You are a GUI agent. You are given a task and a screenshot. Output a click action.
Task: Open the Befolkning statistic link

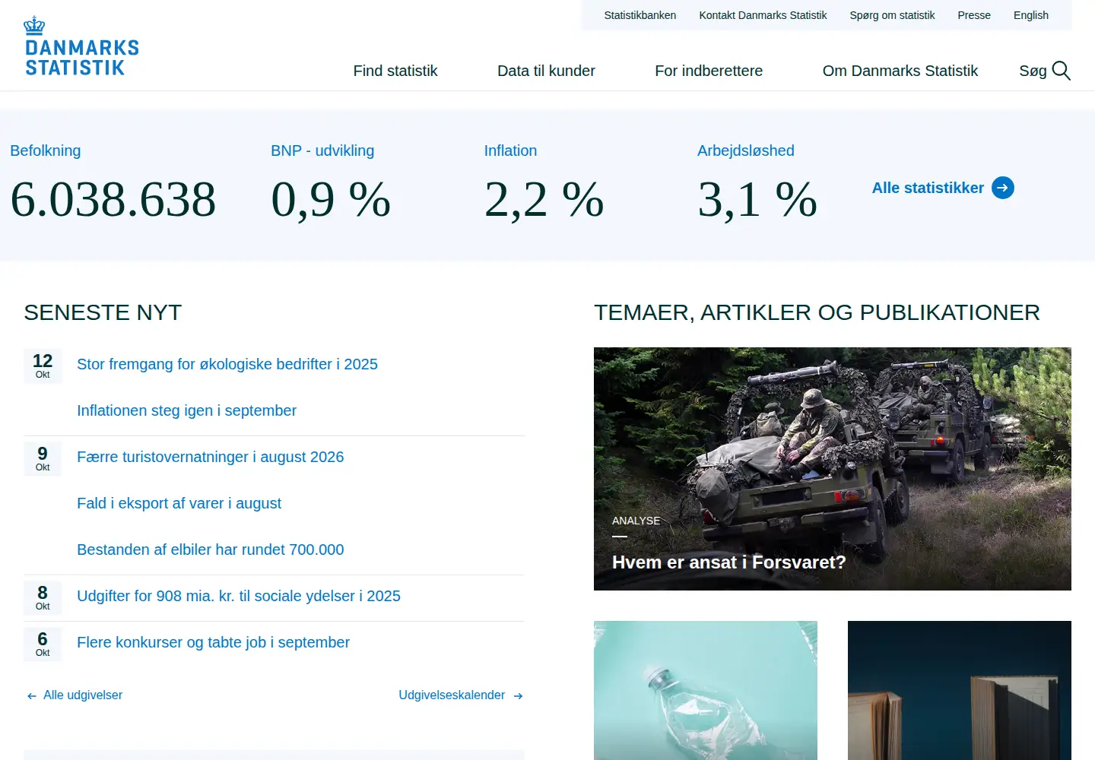click(46, 150)
